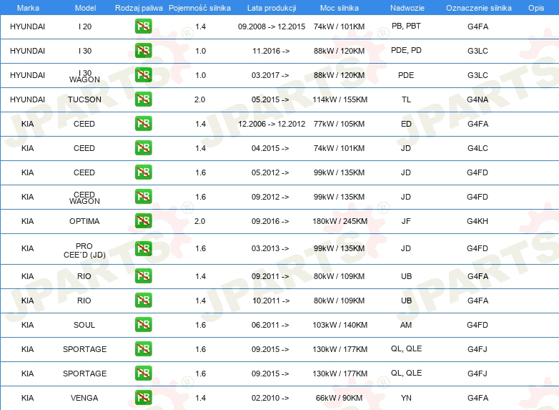Image resolution: width=559 pixels, height=410 pixels.
Task: Click the 77kW / 105KM power cell
Action: pyautogui.click(x=339, y=124)
